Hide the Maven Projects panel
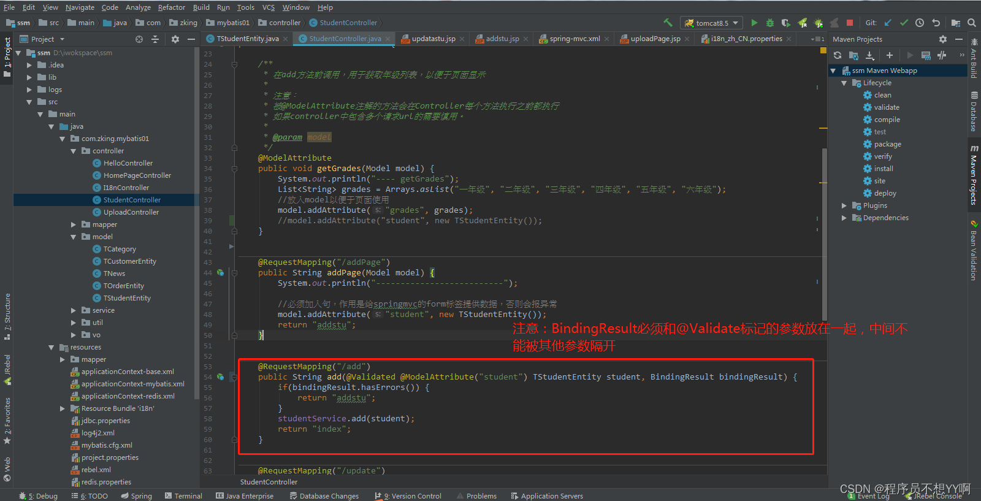The image size is (981, 501). click(x=959, y=39)
